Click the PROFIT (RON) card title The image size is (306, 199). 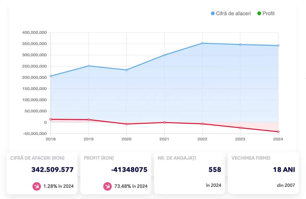pyautogui.click(x=99, y=158)
